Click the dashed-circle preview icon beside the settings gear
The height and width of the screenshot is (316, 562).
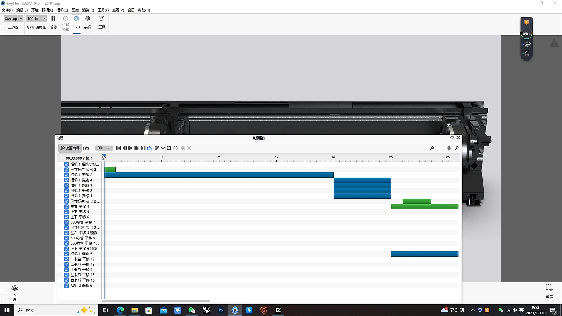pyautogui.click(x=175, y=148)
